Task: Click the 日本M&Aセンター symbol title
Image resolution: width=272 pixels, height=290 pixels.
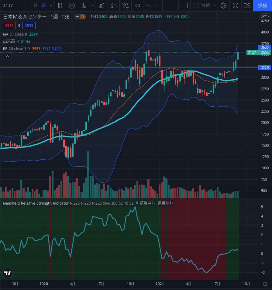Action: (x=25, y=17)
